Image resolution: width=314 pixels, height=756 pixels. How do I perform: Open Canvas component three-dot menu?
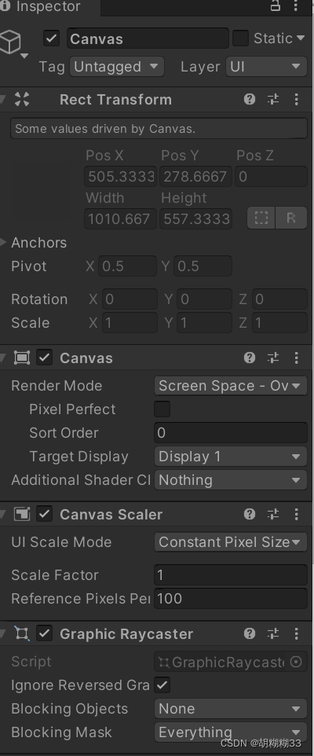tap(296, 358)
